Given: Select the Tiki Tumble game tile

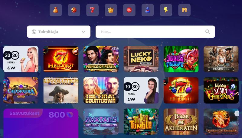Looking at the screenshot, I should (141, 122).
